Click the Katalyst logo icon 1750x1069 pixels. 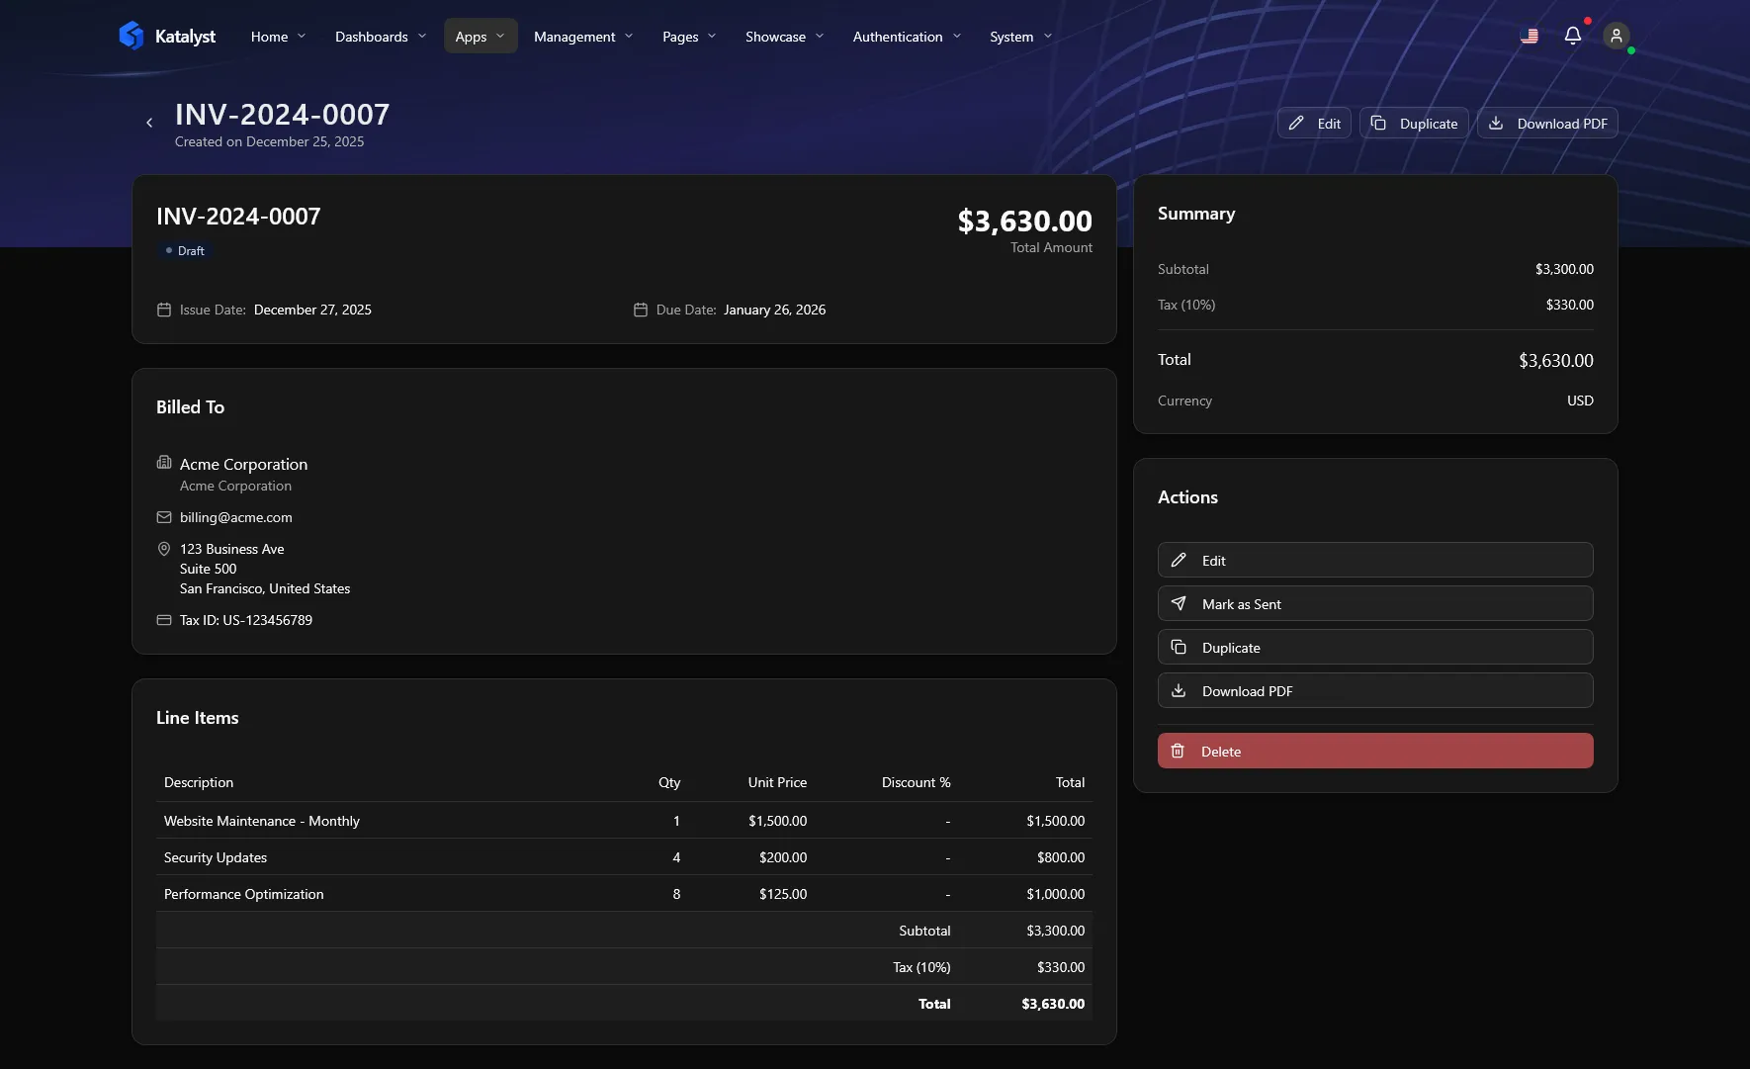pos(133,35)
